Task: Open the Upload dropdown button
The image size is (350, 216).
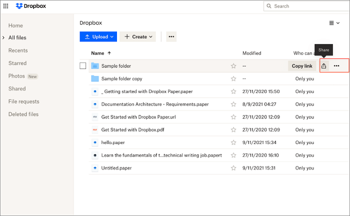Action: [97, 36]
